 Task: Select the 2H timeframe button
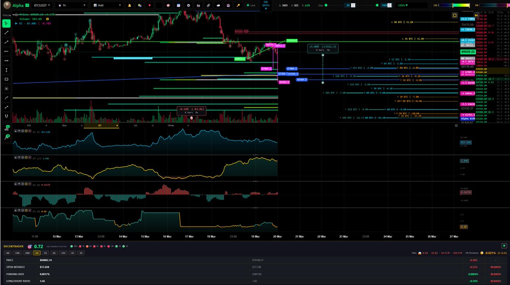45,253
